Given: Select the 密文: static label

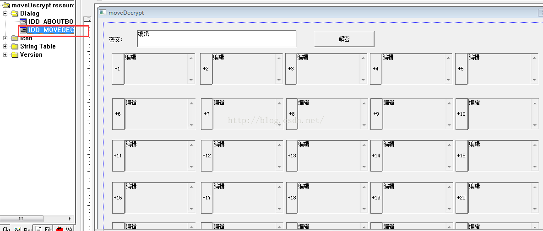Looking at the screenshot, I should (116, 39).
